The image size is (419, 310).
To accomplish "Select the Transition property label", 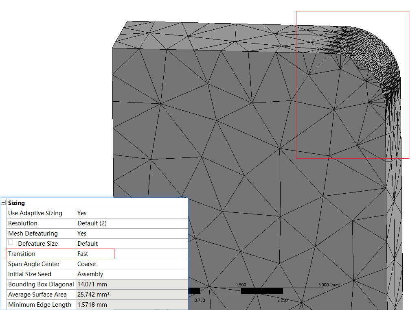I will 22,254.
